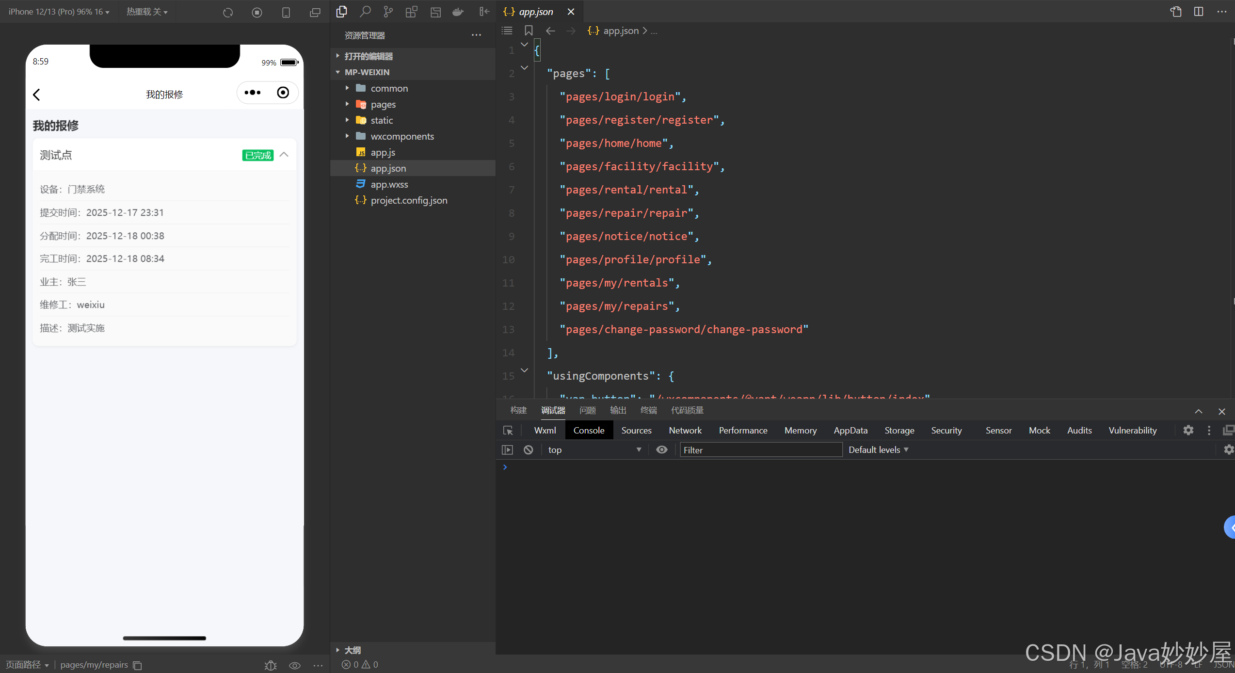Open the source control branch icon
Image resolution: width=1235 pixels, height=673 pixels.
(388, 12)
